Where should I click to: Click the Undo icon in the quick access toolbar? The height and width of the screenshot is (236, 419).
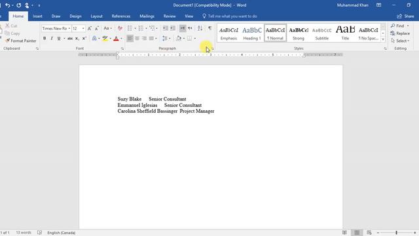point(7,5)
